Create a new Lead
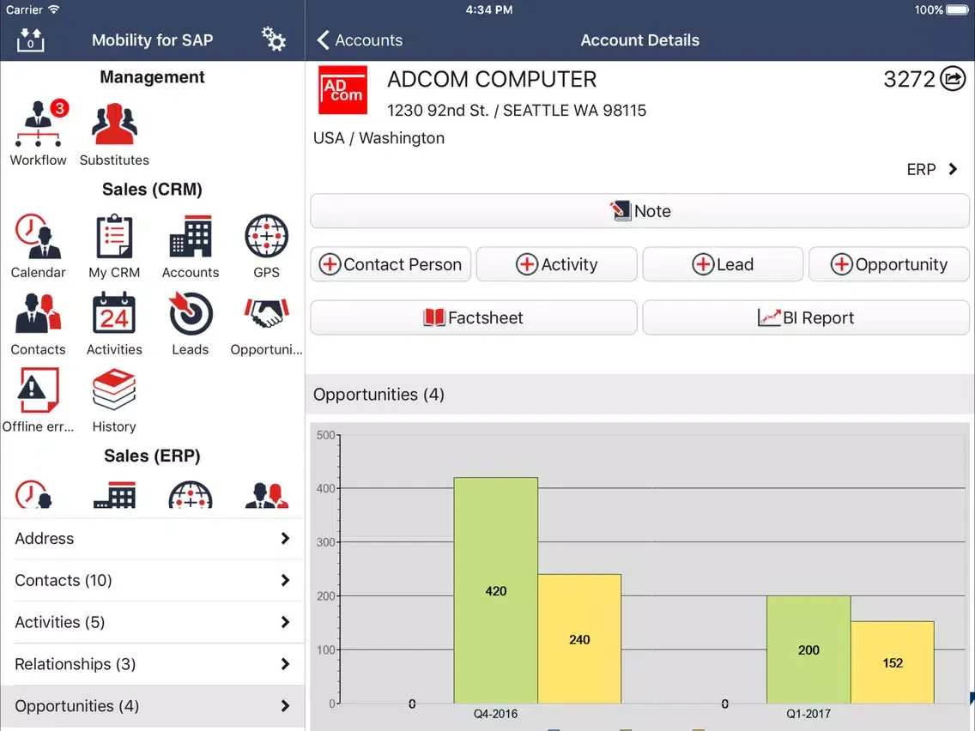 coord(723,264)
